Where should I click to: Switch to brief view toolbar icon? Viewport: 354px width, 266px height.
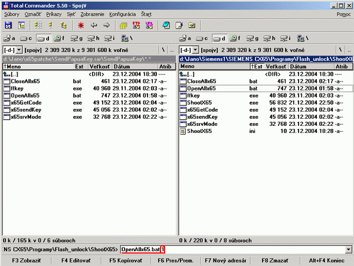point(38,25)
